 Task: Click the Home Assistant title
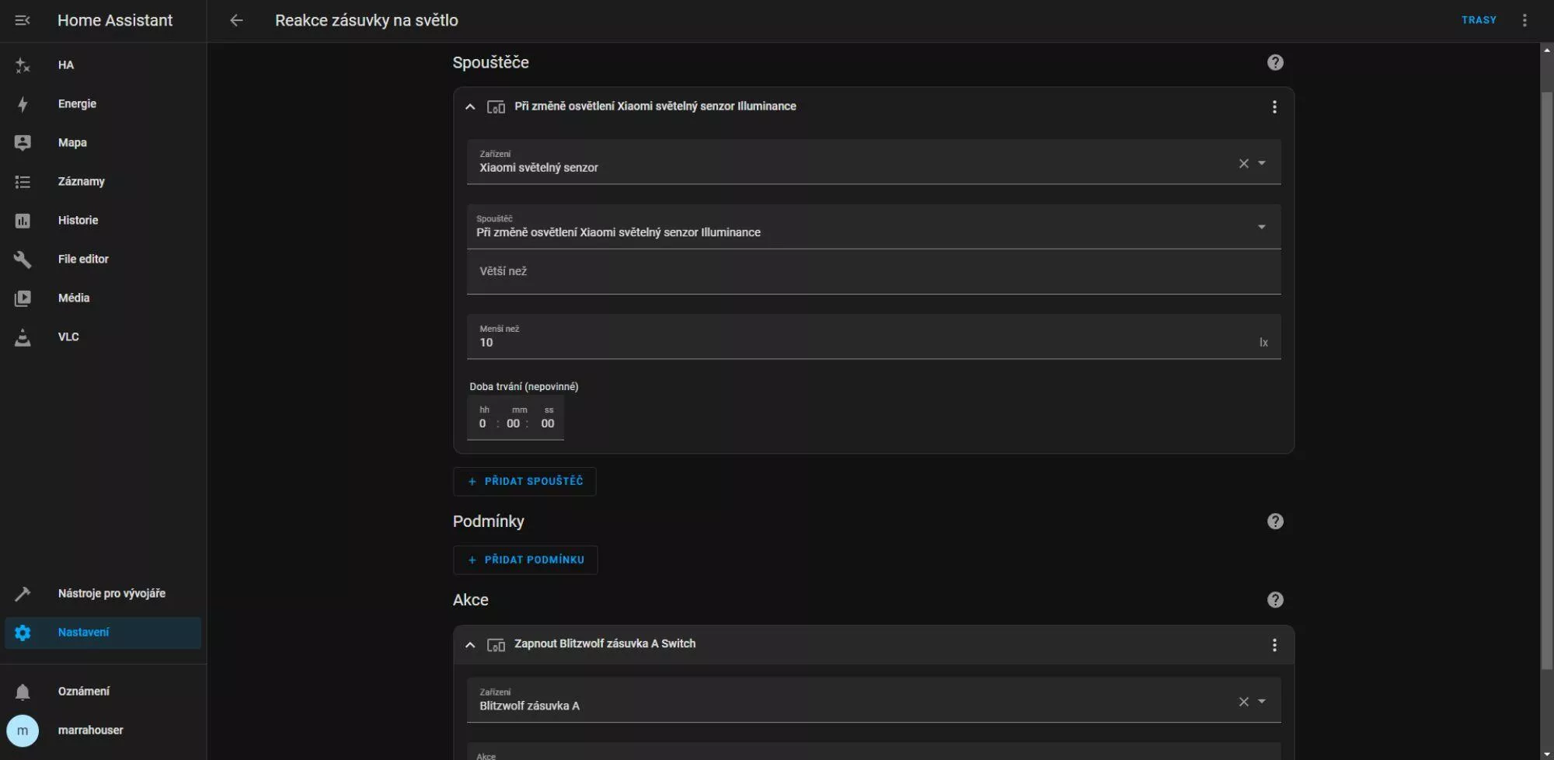pyautogui.click(x=115, y=20)
